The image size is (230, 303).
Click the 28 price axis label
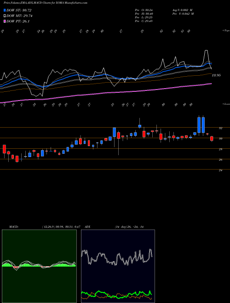[220, 149]
